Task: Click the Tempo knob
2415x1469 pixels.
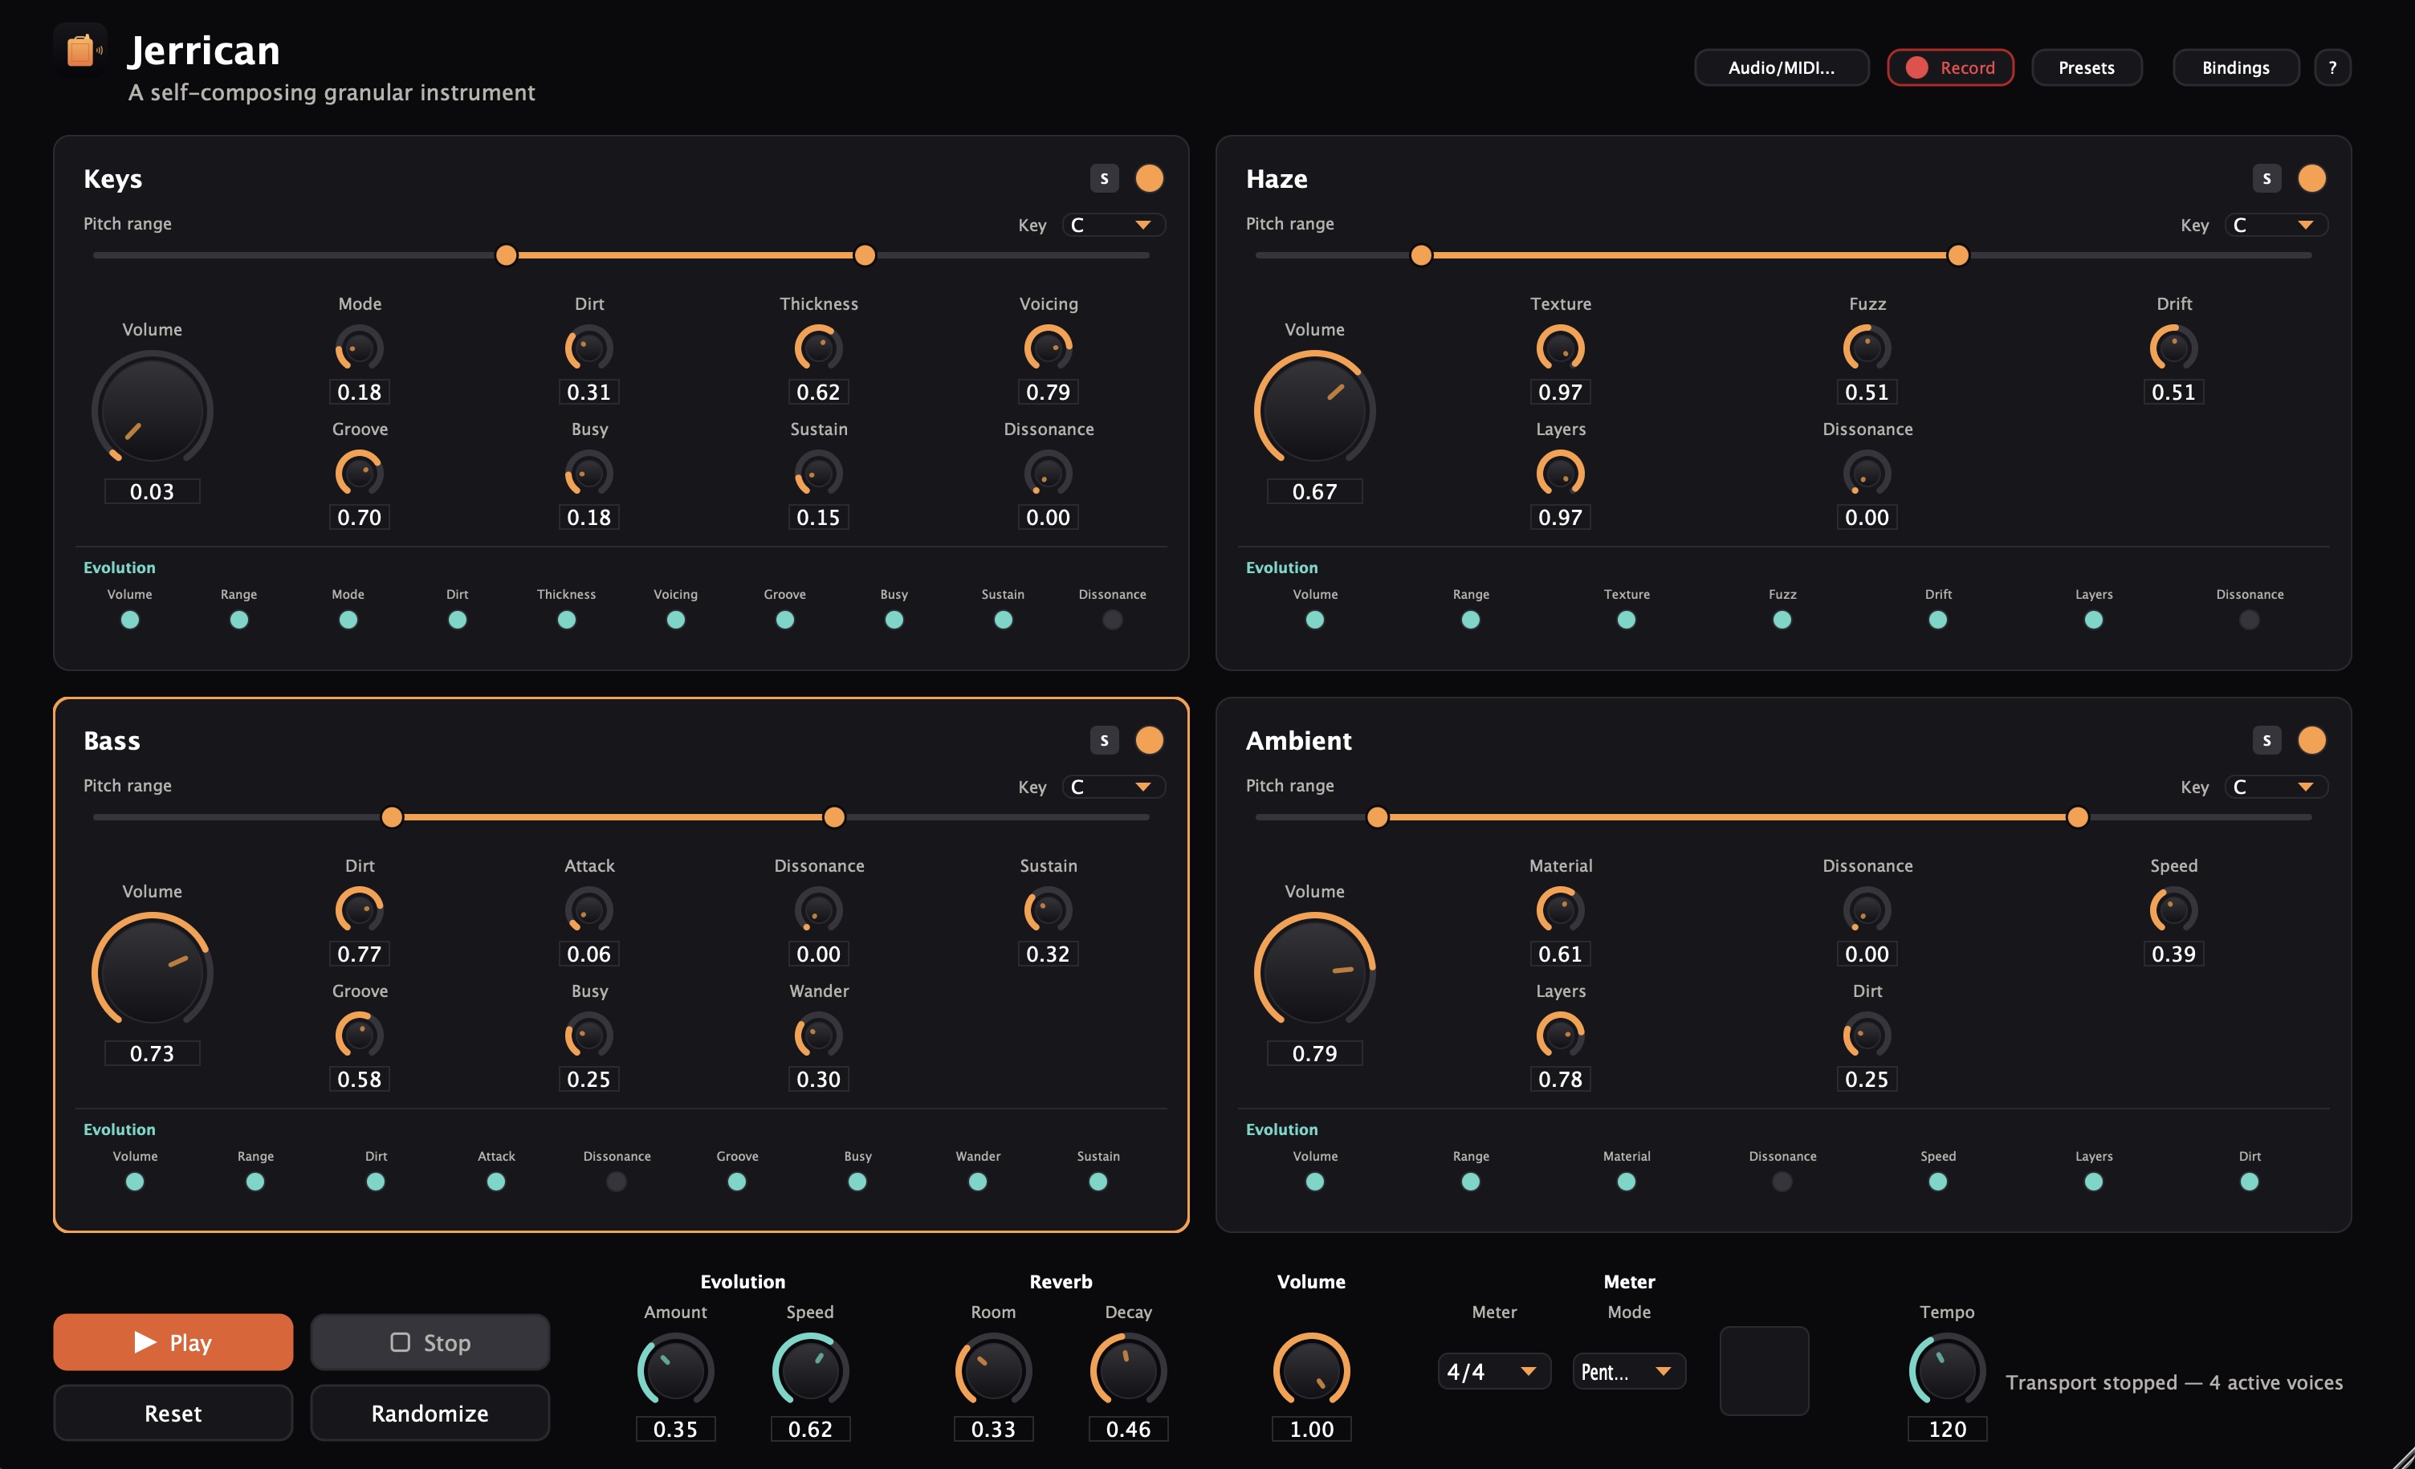Action: point(1946,1370)
